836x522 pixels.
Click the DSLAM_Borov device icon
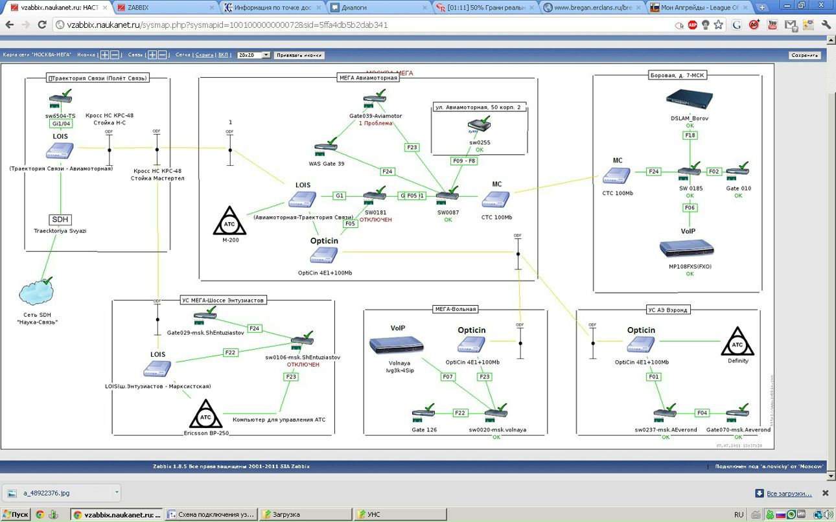(x=689, y=100)
